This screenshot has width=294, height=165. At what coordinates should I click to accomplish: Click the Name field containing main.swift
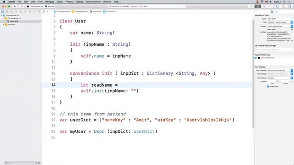point(280,19)
